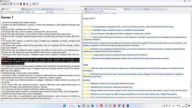Click the print icon in notes toolbar

click(x=89, y=12)
